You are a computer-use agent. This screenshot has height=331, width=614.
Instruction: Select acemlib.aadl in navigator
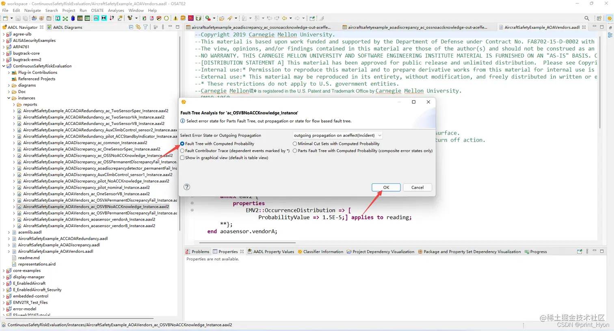coord(30,232)
